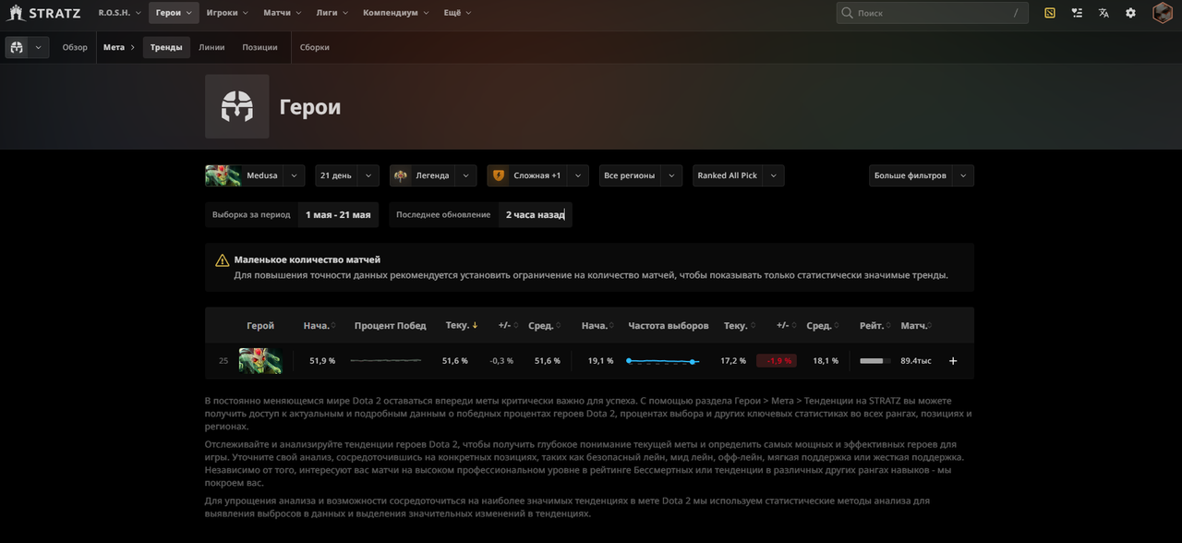Screen dimensions: 1182x543
Task: Switch to the Позиции tab
Action: click(259, 47)
